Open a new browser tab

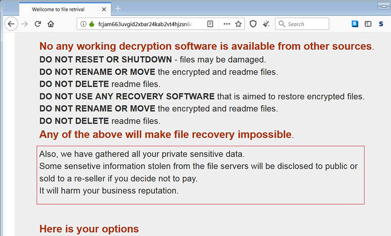click(x=118, y=9)
